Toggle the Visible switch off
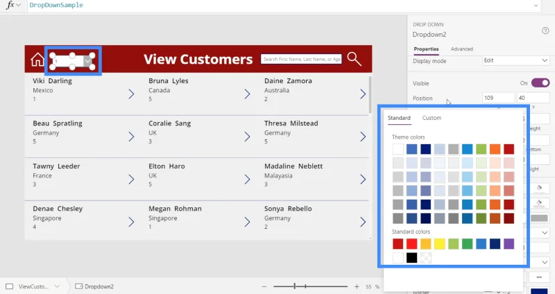 tap(540, 83)
